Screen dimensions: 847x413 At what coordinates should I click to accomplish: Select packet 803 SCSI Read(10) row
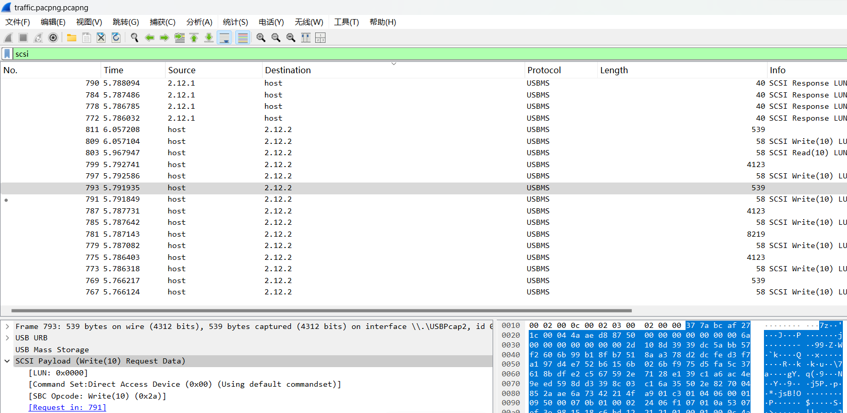tap(423, 153)
